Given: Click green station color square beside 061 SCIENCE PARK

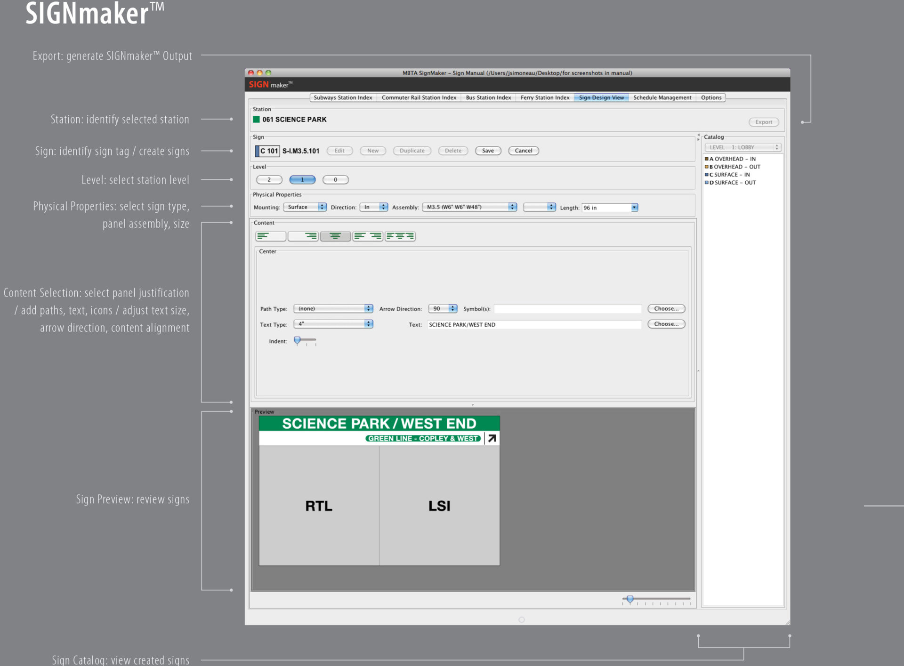Looking at the screenshot, I should tap(257, 120).
